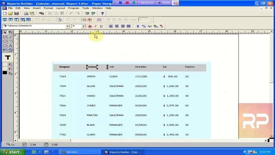The height and width of the screenshot is (155, 275).
Task: Toggle Bold formatting
Action: tap(90, 26)
